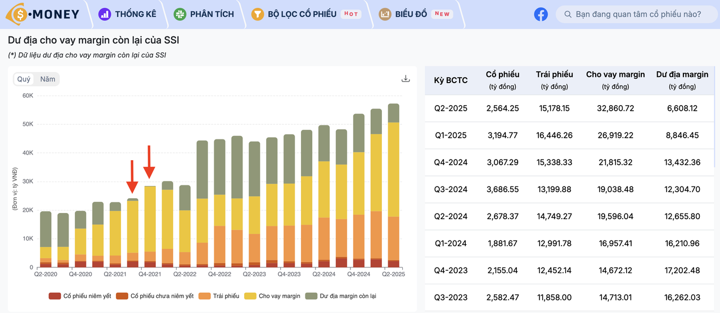The width and height of the screenshot is (720, 313).
Task: Click the Dư địa margin column header
Action: click(x=682, y=80)
